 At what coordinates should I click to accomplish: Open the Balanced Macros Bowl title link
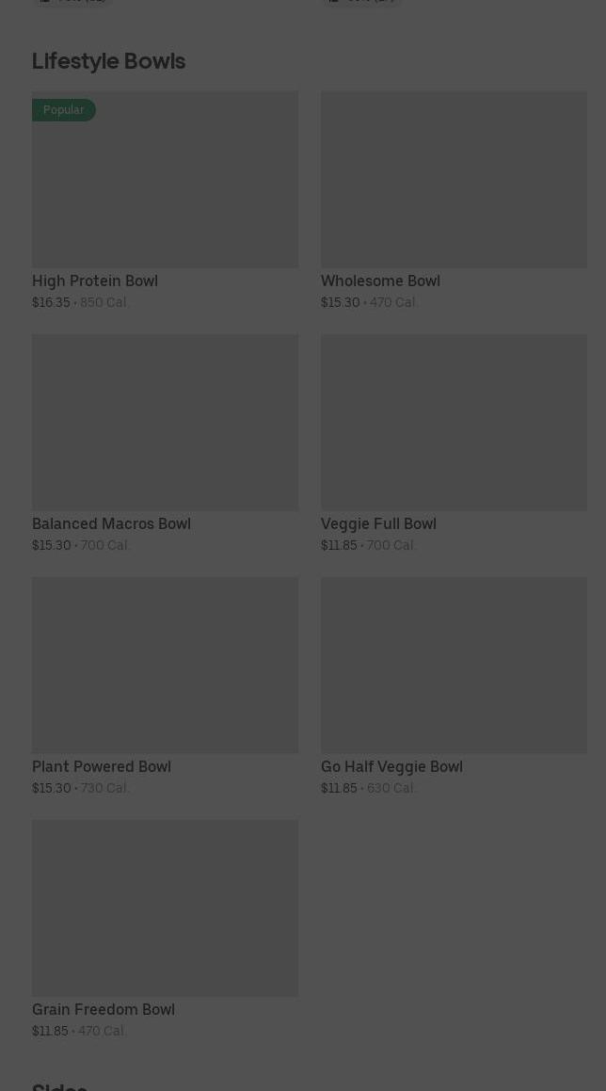coord(111,523)
